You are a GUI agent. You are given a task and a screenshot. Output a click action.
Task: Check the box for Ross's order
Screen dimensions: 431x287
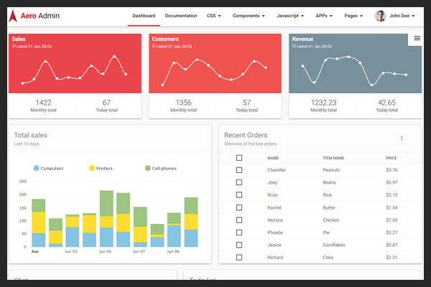click(239, 194)
